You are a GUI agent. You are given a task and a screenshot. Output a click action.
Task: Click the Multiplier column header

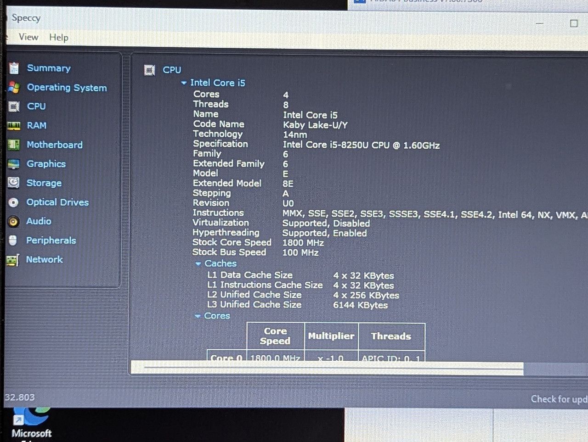tap(331, 336)
